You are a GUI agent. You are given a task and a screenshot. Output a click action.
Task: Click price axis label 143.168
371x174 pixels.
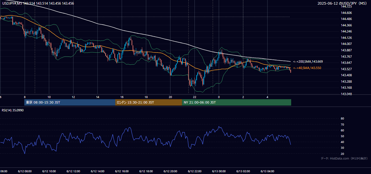[347, 88]
